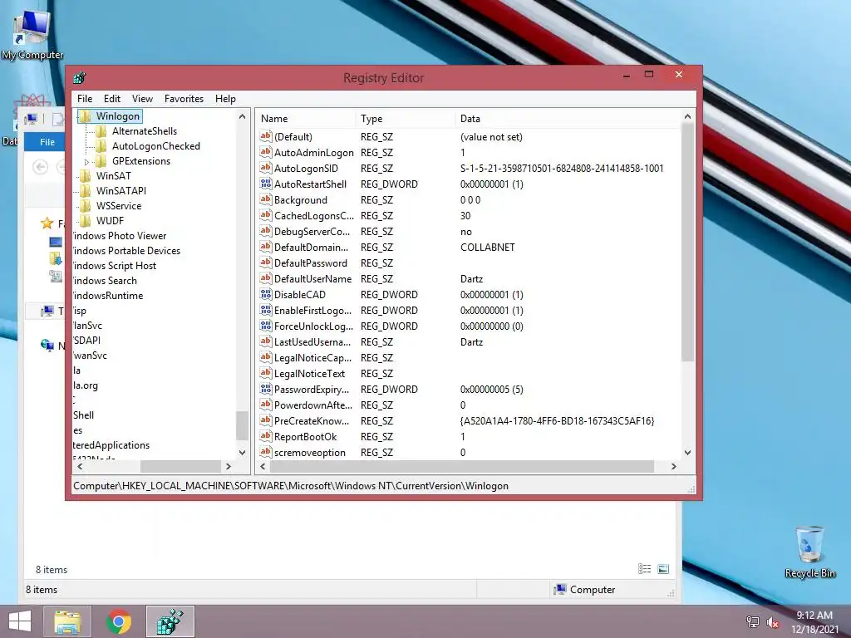
Task: Click the tree pane scroll right arrow
Action: [x=229, y=467]
